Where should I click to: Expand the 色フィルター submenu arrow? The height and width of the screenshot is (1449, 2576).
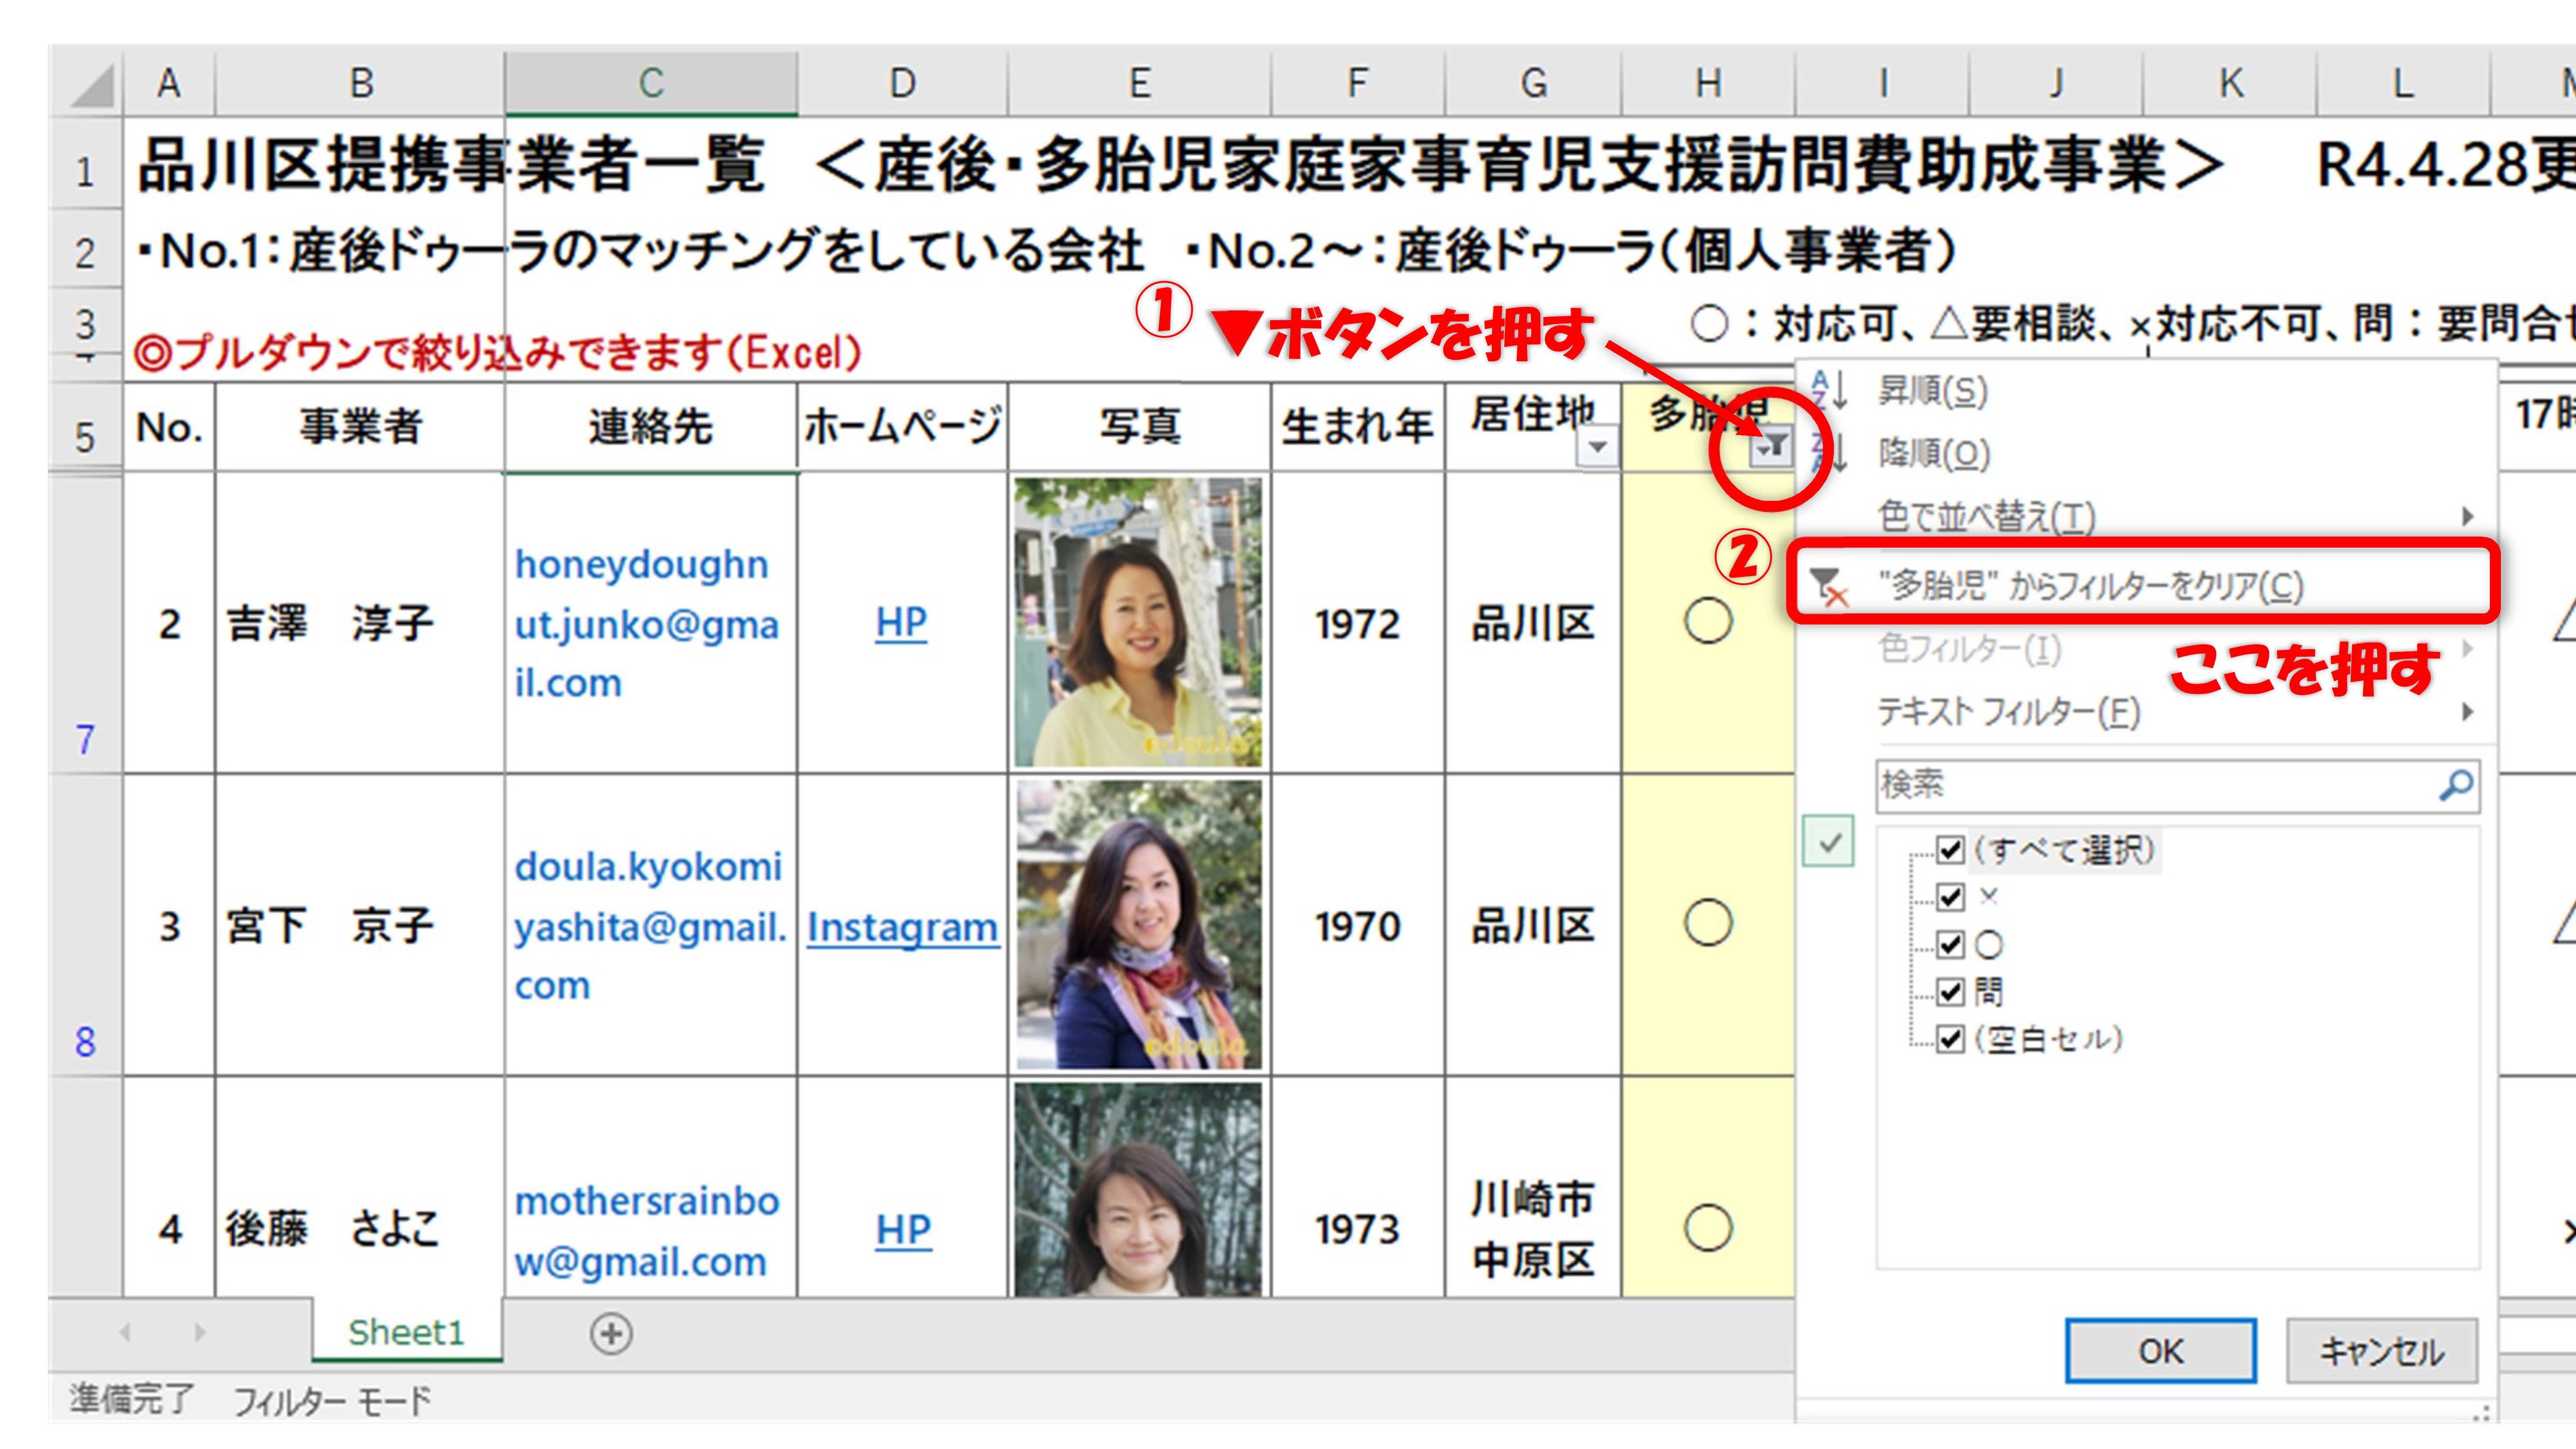point(2467,649)
